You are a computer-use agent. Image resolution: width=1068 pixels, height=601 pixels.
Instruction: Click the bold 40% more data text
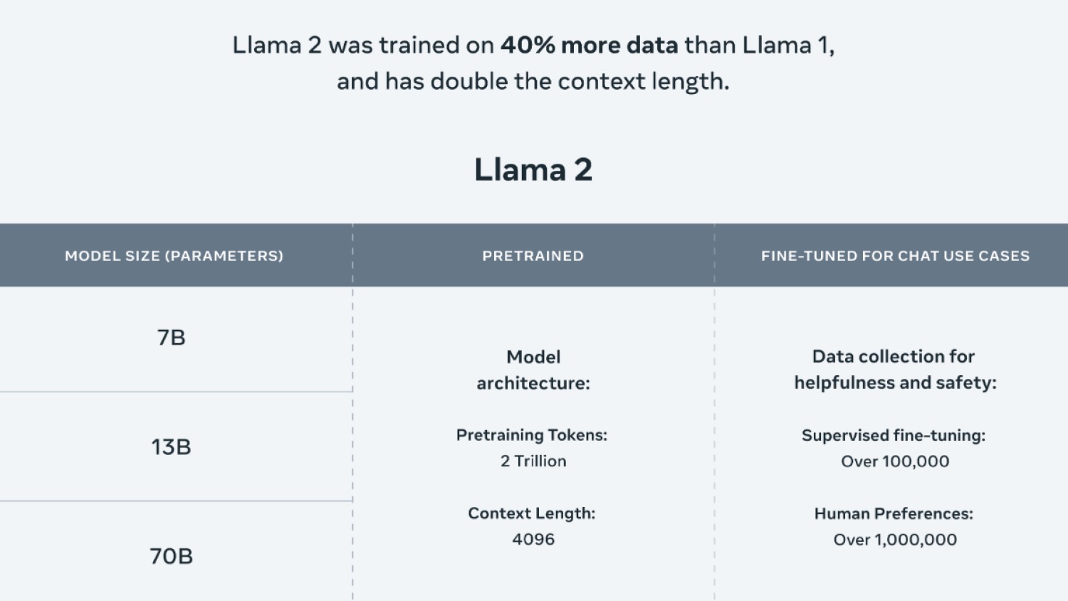pos(589,45)
